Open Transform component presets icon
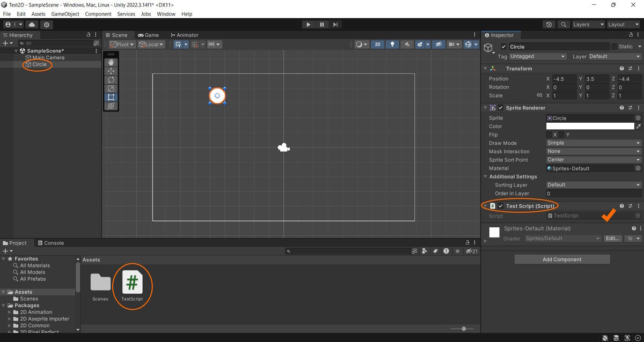Image resolution: width=644 pixels, height=342 pixels. coord(630,69)
